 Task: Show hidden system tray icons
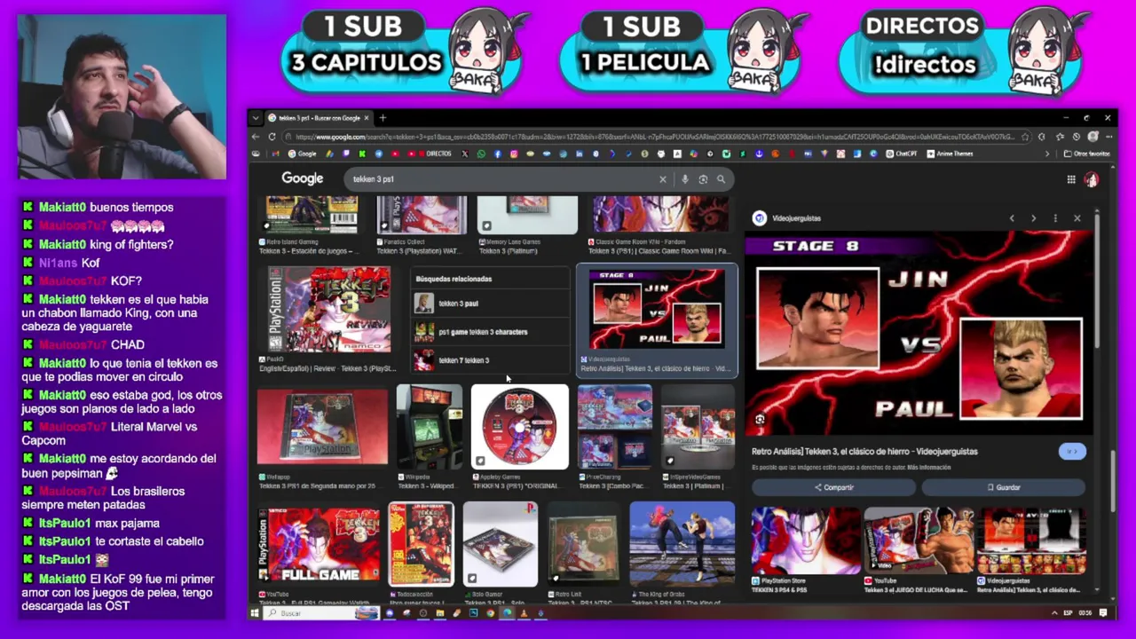click(x=1053, y=613)
